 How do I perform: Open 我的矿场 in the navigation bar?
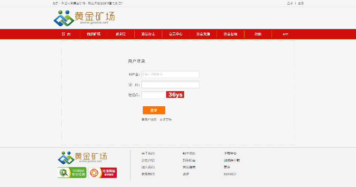(94, 34)
